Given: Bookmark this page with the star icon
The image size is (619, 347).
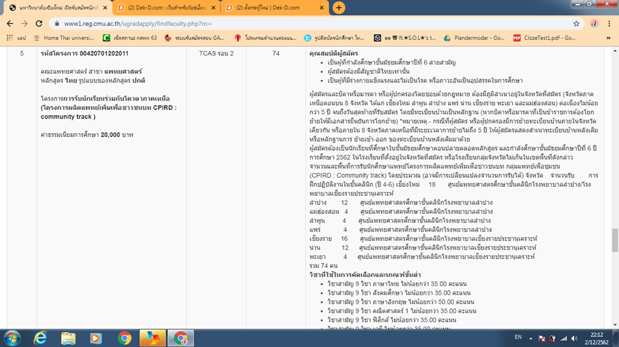Looking at the screenshot, I should pyautogui.click(x=576, y=24).
